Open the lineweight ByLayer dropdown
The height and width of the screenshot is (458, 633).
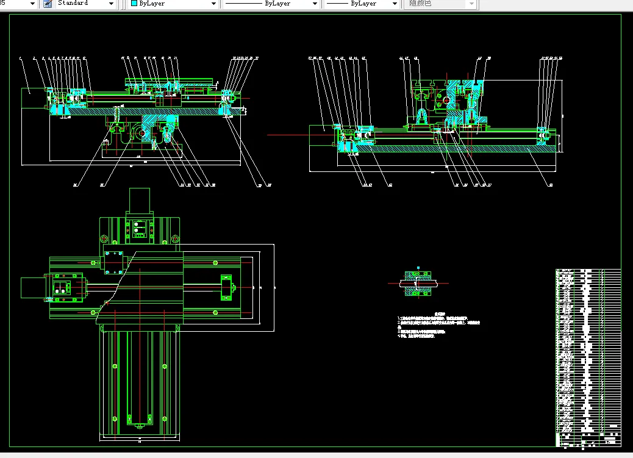(x=395, y=4)
